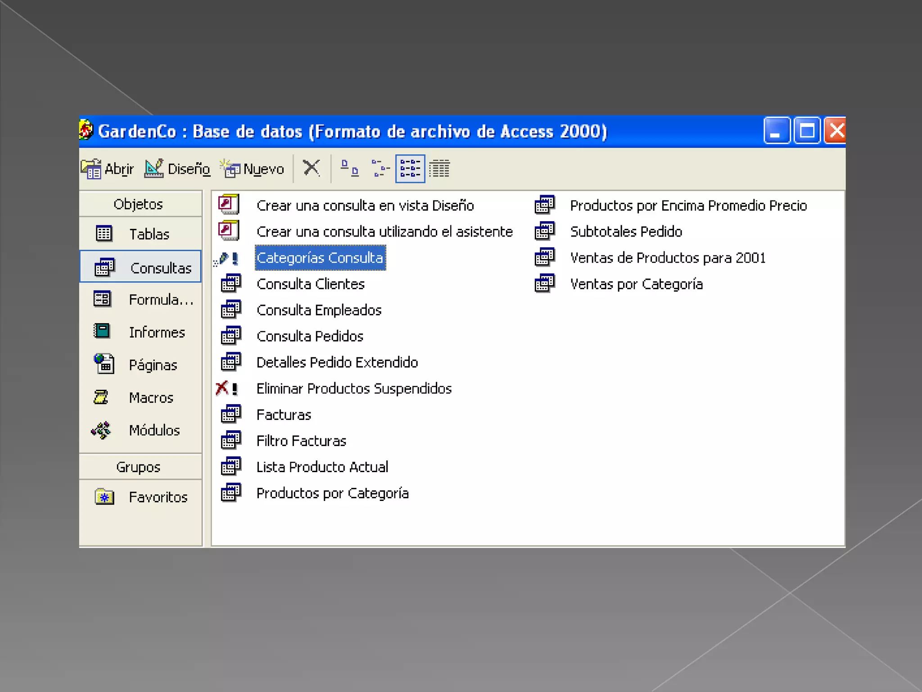Switch to large icons view

click(x=349, y=168)
